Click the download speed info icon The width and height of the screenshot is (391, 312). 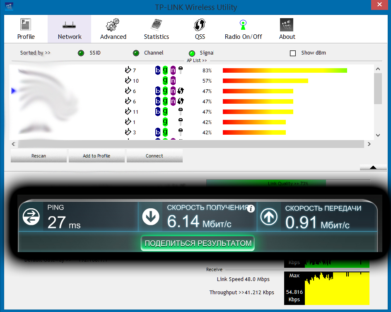tap(251, 209)
